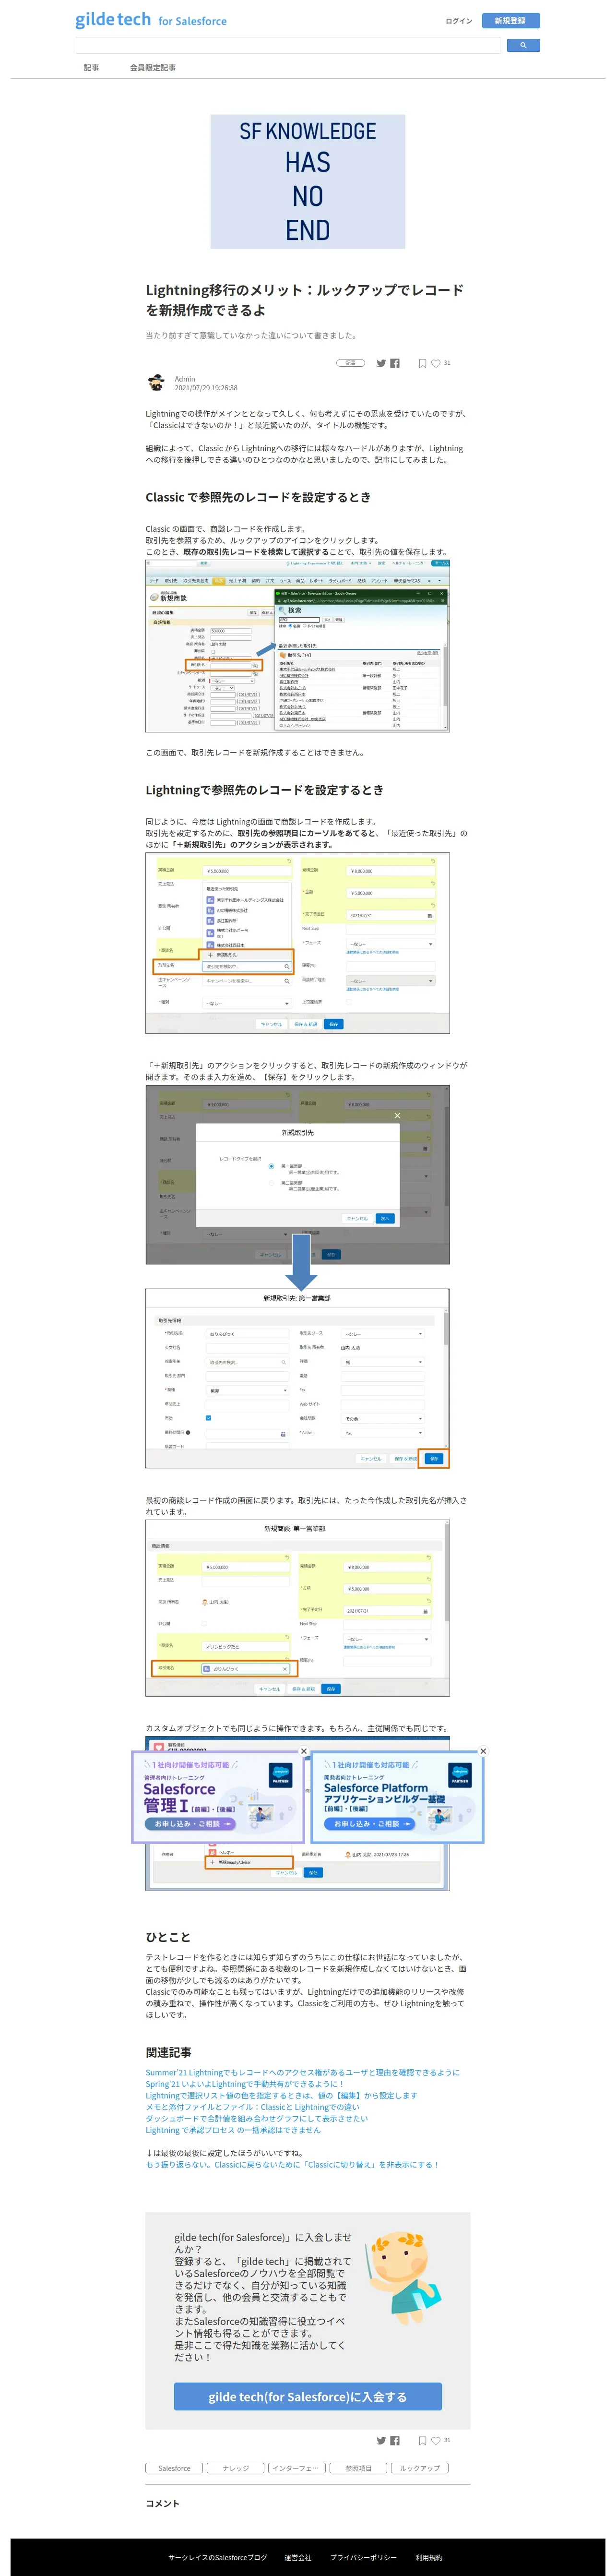The width and height of the screenshot is (616, 2576).
Task: Close the right Platform アプリケーションビルダー ad
Action: (x=483, y=1751)
